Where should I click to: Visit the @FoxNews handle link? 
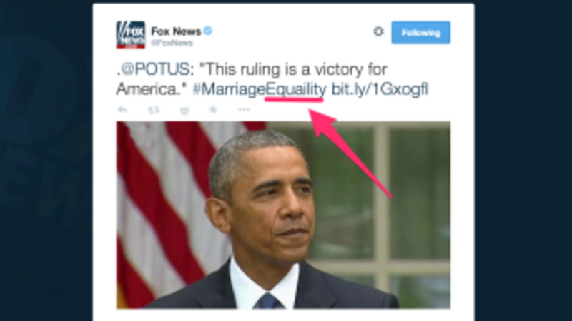click(172, 43)
